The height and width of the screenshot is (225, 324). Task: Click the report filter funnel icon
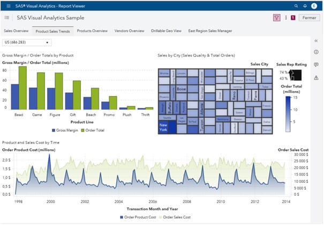(276, 18)
